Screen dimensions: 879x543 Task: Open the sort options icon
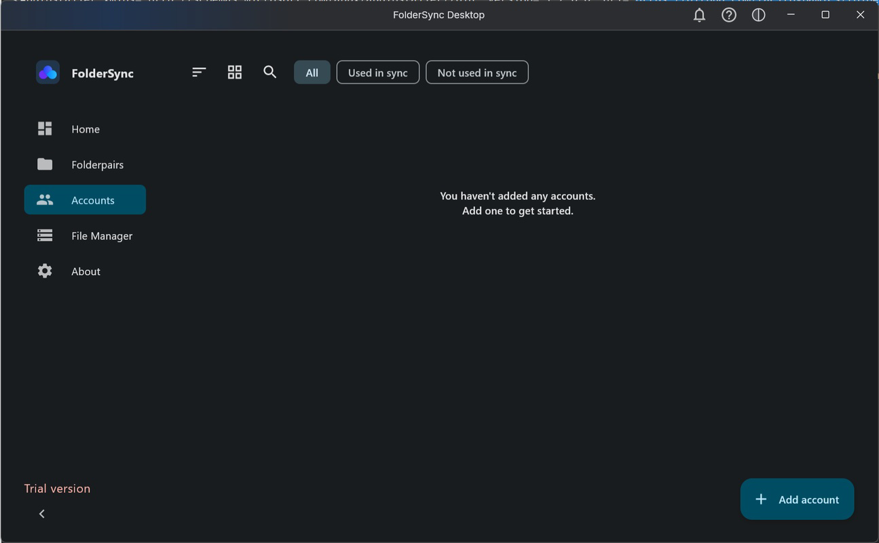pyautogui.click(x=199, y=72)
